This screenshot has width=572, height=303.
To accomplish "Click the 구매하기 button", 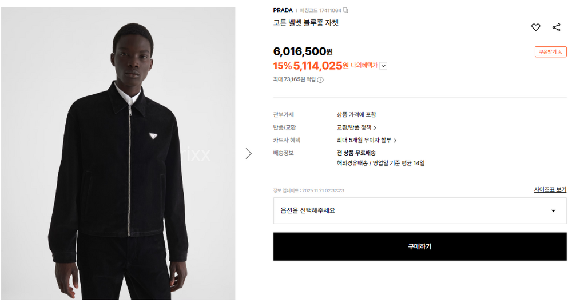I will pyautogui.click(x=420, y=246).
